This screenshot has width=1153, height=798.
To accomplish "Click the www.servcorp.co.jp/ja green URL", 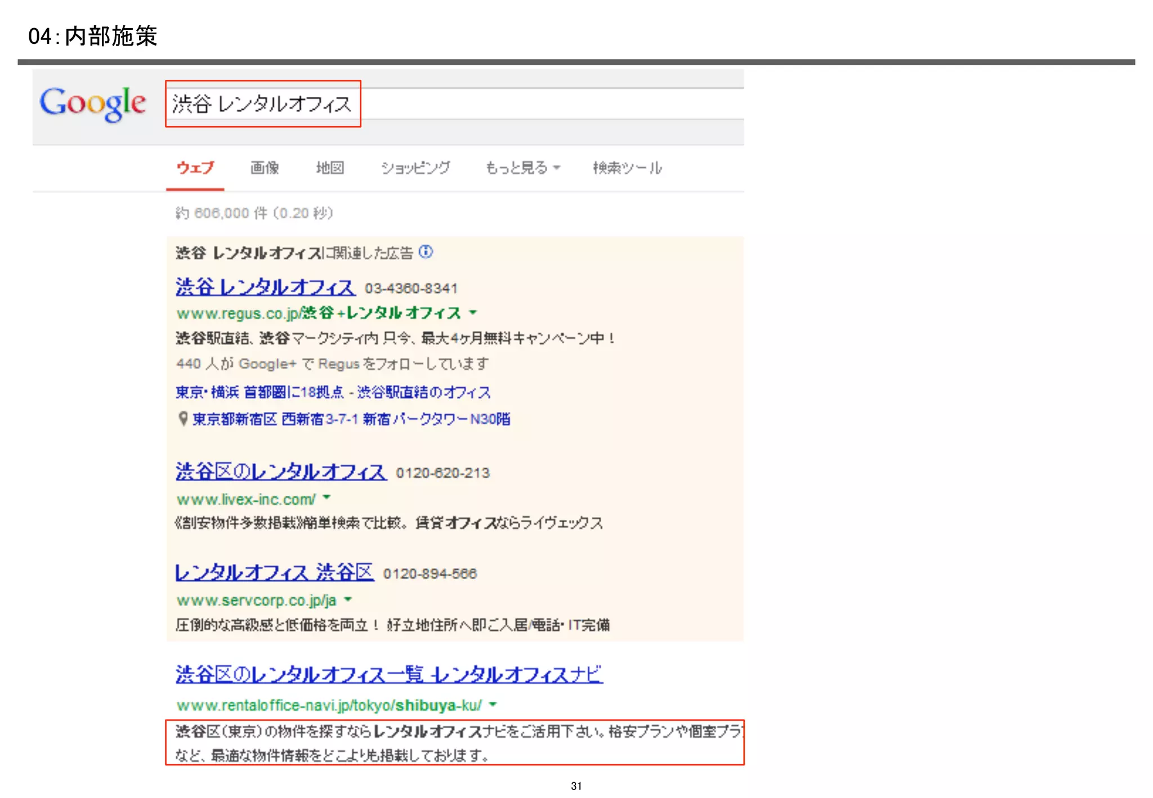I will [257, 600].
